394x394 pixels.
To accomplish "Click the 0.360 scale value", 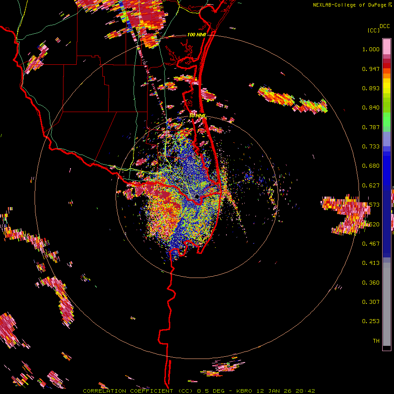I will click(371, 283).
